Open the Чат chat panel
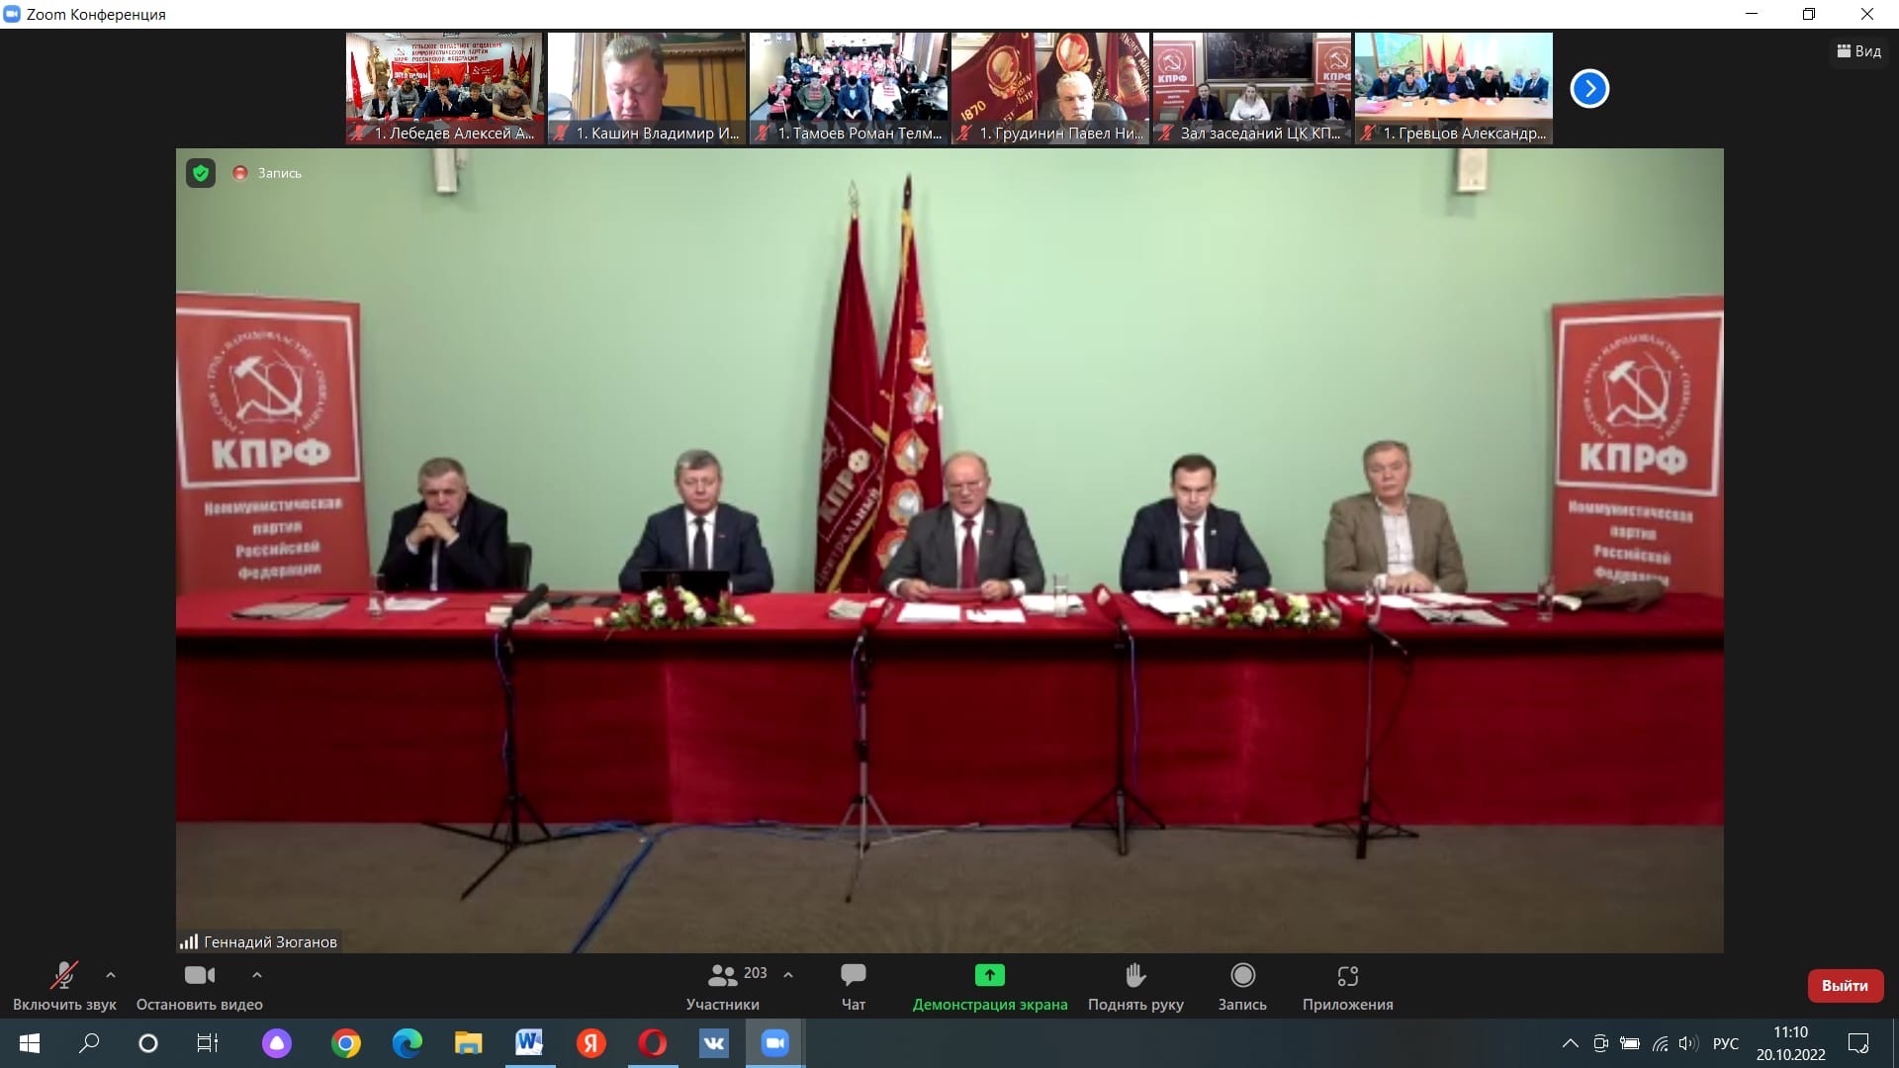 coord(853,987)
